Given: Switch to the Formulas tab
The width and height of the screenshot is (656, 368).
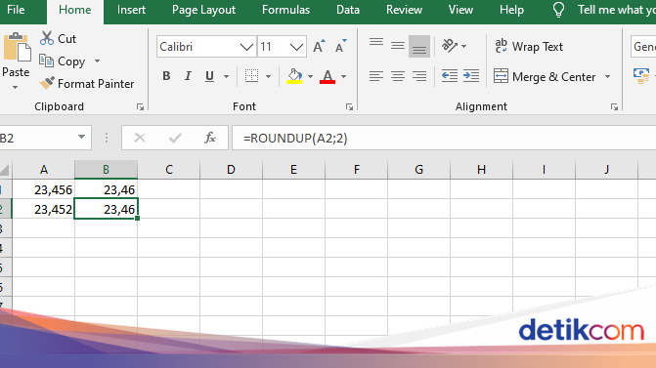Looking at the screenshot, I should (x=285, y=10).
